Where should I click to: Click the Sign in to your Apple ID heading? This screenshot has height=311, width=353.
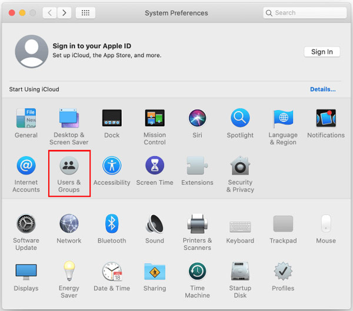click(x=92, y=46)
